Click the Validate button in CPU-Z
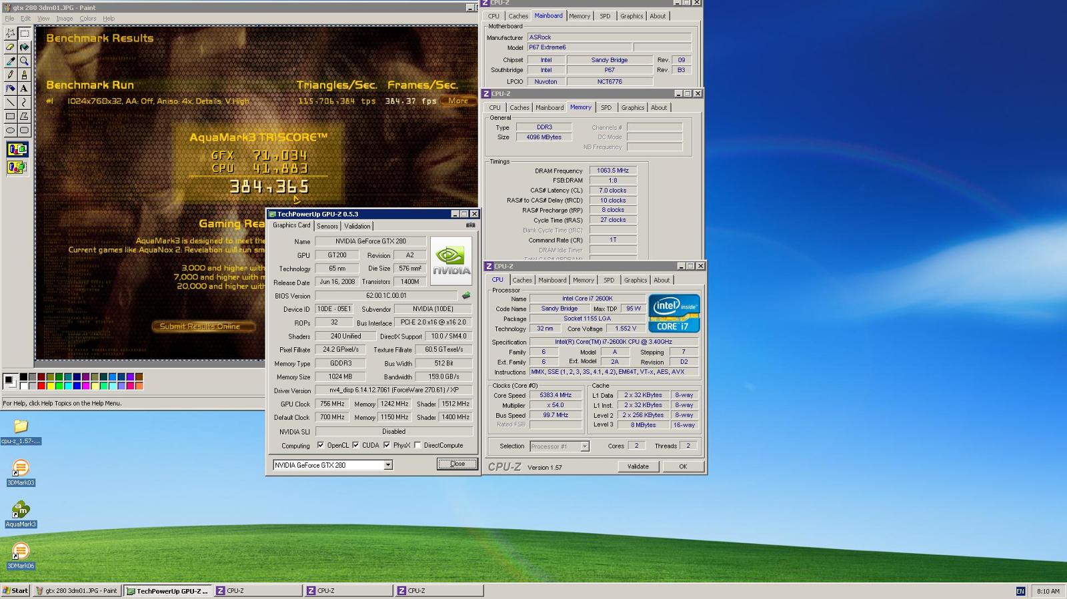 click(x=638, y=466)
